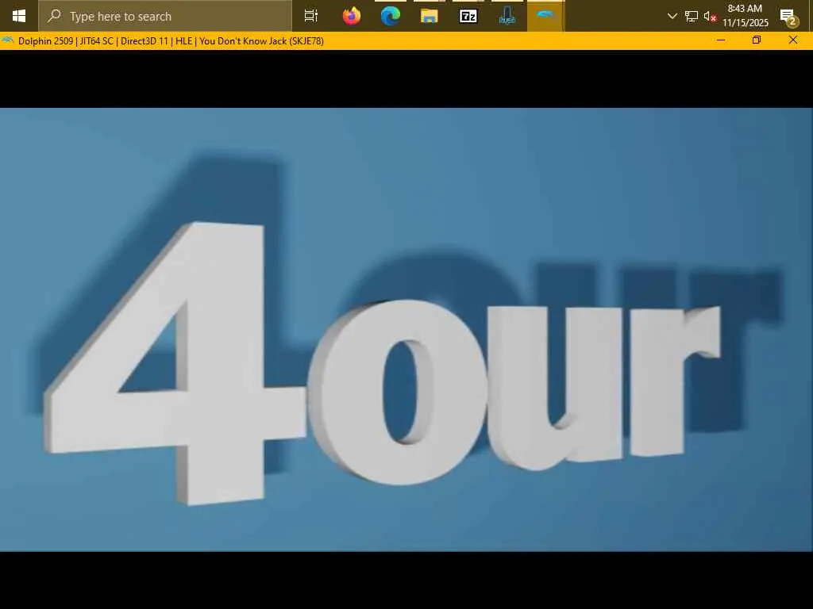Open the Windows Start menu
813x609 pixels.
(x=19, y=16)
